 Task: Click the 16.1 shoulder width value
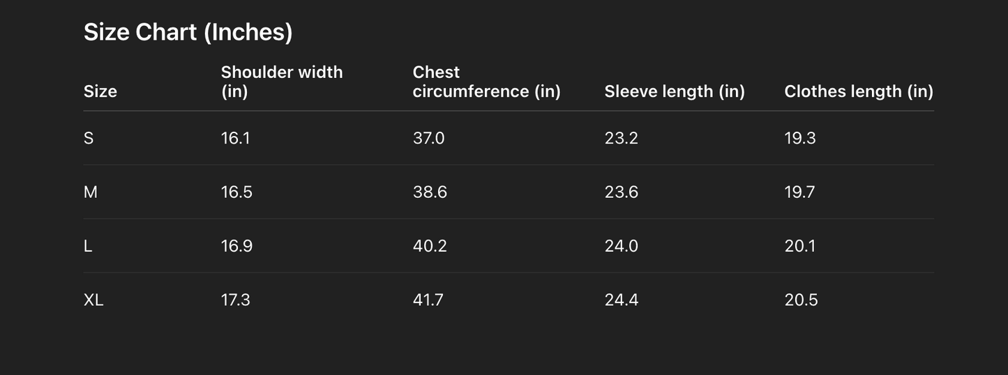pos(235,138)
